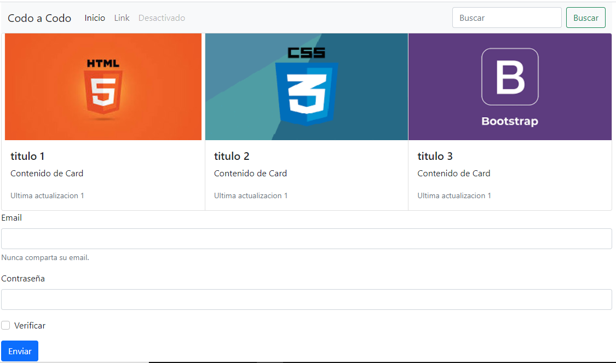Click the HTML5 logo card image

103,87
